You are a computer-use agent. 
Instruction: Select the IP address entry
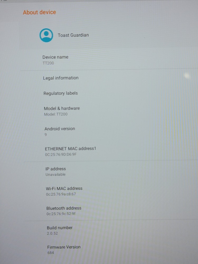[x=55, y=169]
